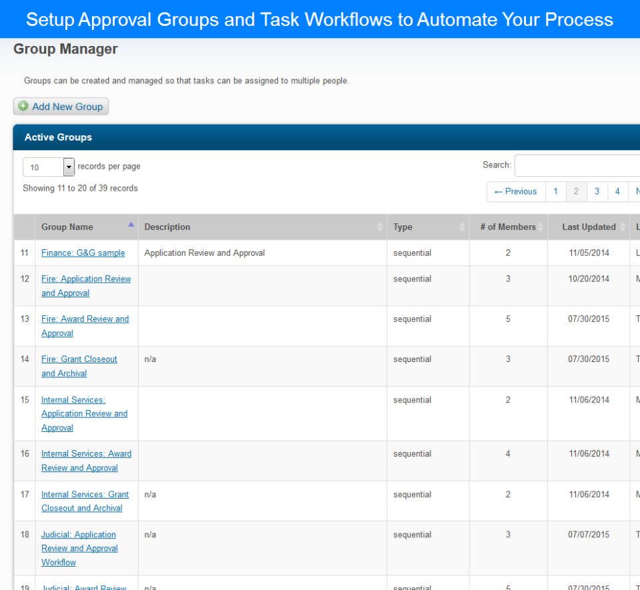This screenshot has width=640, height=590.
Task: Open Fire: Application Review and Approval
Action: (x=86, y=279)
